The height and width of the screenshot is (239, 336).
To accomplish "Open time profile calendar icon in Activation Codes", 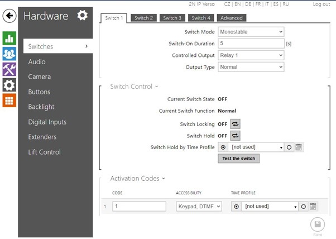I will pyautogui.click(x=313, y=207).
